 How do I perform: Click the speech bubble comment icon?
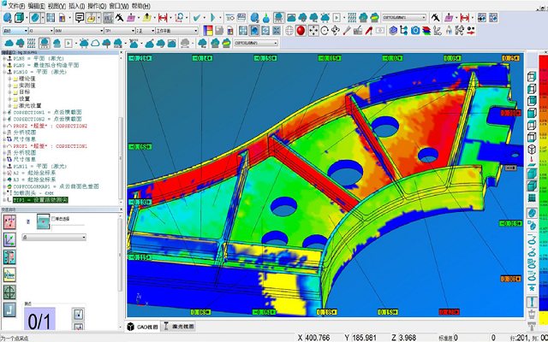(x=80, y=17)
